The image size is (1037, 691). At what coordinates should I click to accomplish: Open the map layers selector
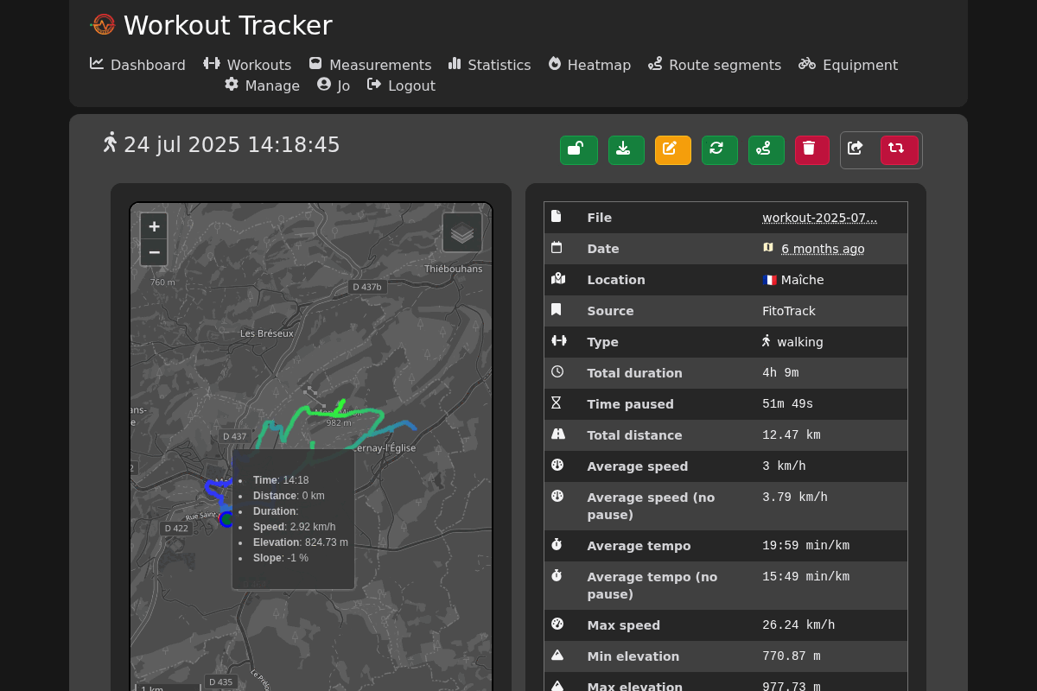pos(462,232)
